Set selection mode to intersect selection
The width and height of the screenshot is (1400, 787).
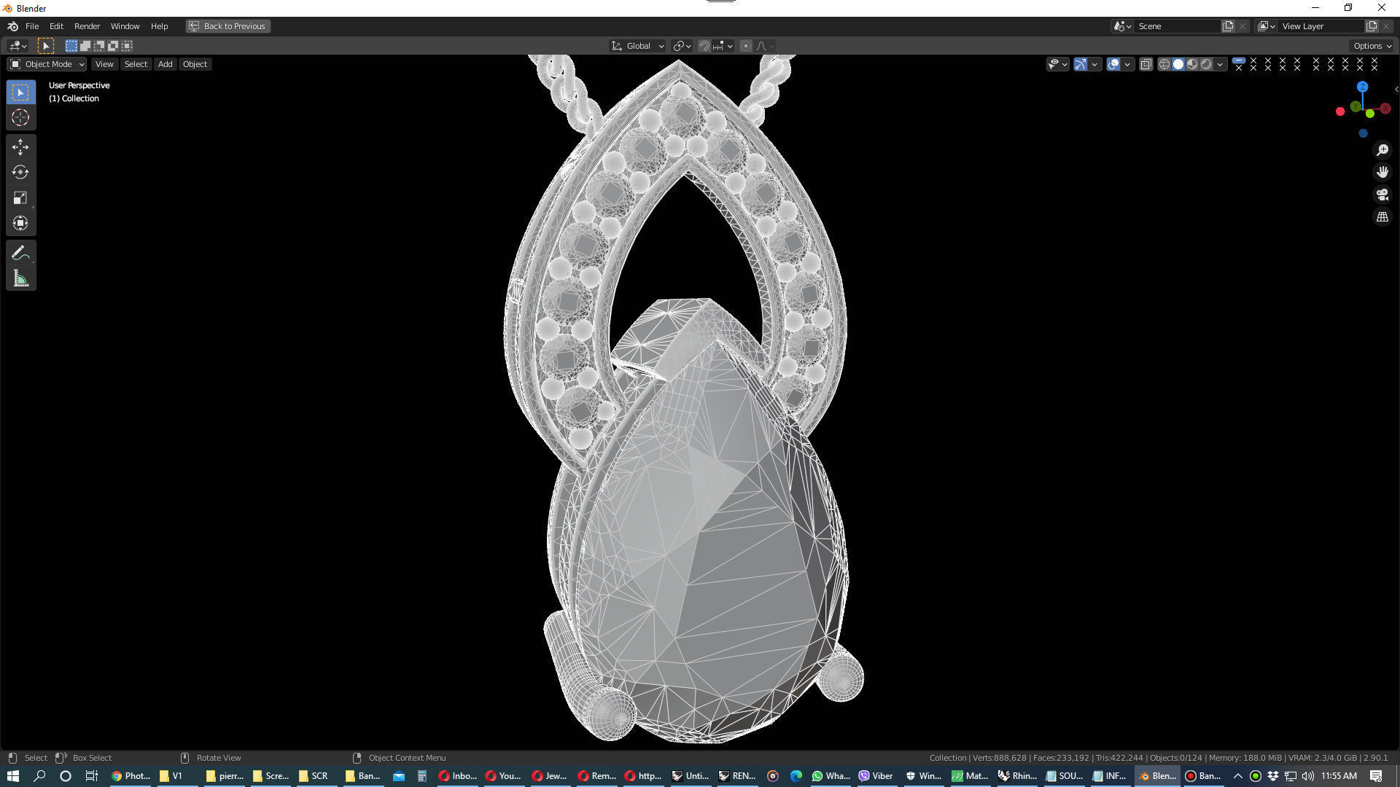(127, 46)
